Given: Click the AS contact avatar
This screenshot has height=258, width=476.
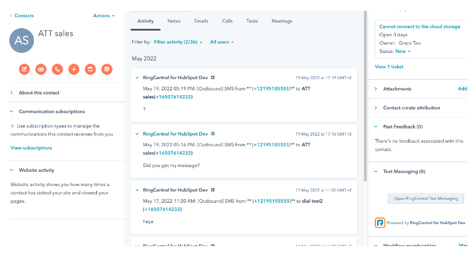Looking at the screenshot, I should [x=22, y=40].
